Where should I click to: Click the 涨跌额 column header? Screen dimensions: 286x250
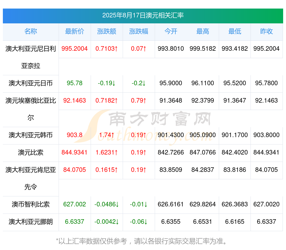(x=107, y=31)
